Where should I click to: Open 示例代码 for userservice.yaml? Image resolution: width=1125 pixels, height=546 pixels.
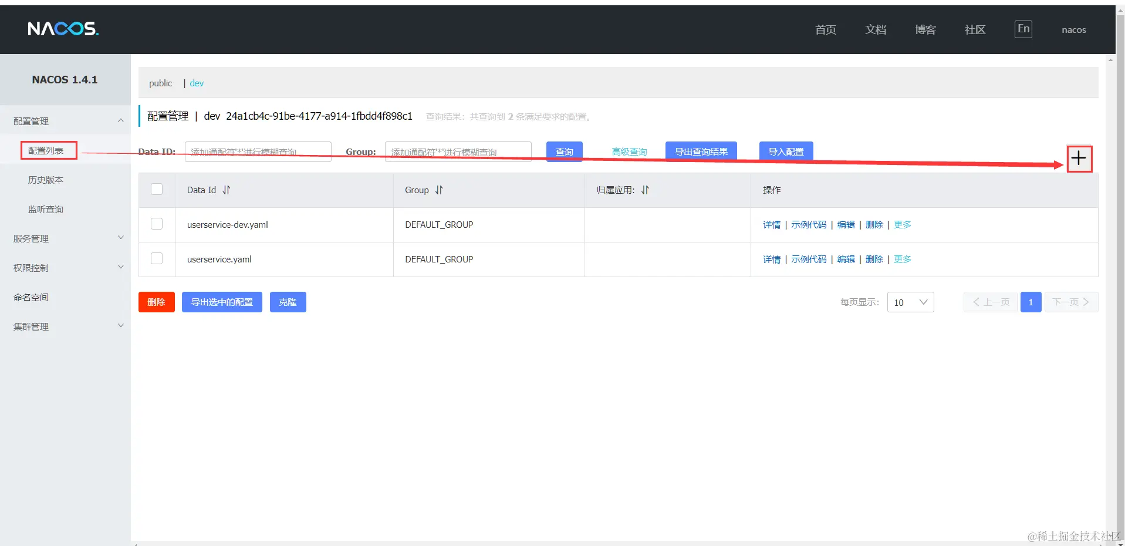click(809, 259)
